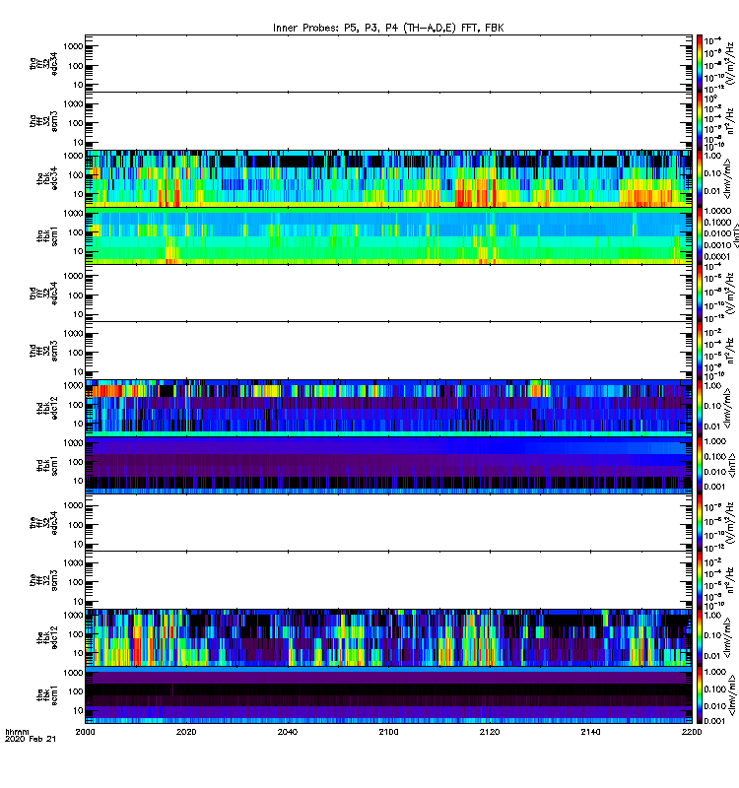Viewport: 739px width, 788px height.
Task: Click inside the empty thd fff edc34 plot panel
Action: click(388, 293)
